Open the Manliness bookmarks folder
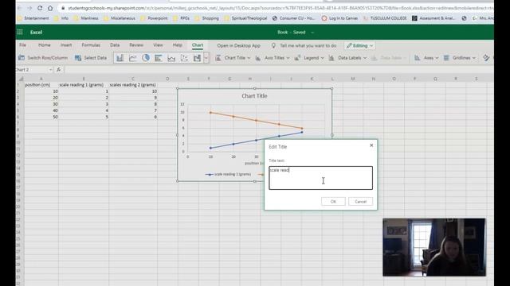The height and width of the screenshot is (286, 510). pos(86,18)
